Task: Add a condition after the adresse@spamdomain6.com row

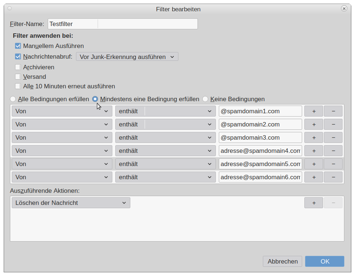Action: [314, 177]
